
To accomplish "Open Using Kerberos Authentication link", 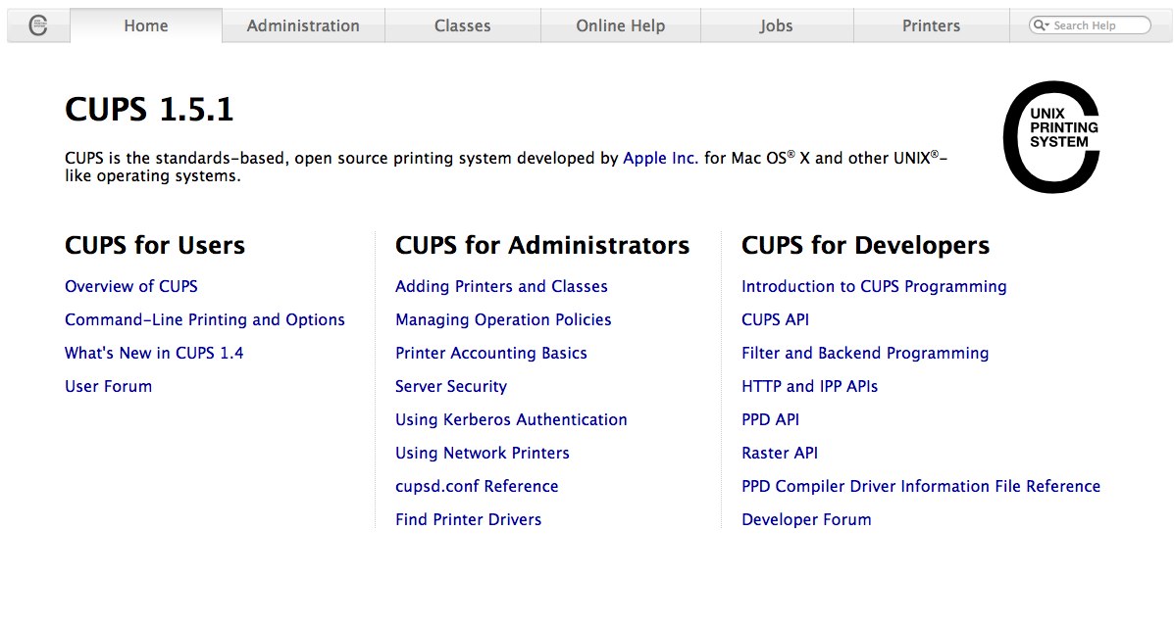I will tap(511, 419).
